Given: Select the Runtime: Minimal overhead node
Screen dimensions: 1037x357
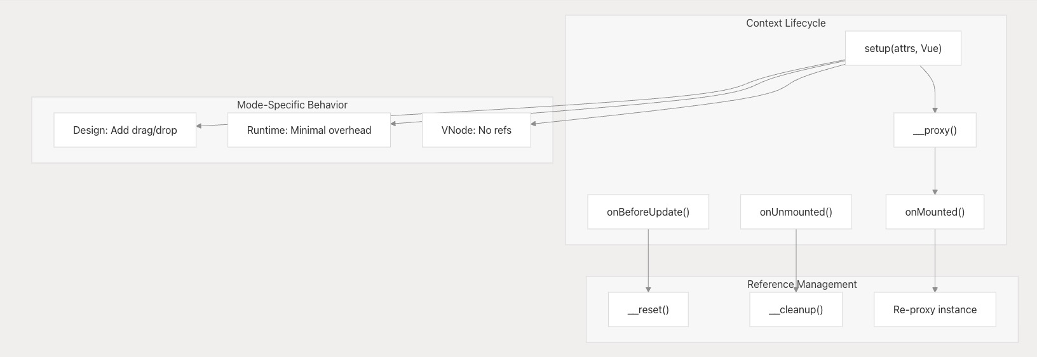Looking at the screenshot, I should point(309,130).
